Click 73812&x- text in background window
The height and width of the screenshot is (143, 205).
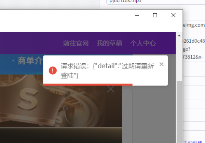coord(193,57)
